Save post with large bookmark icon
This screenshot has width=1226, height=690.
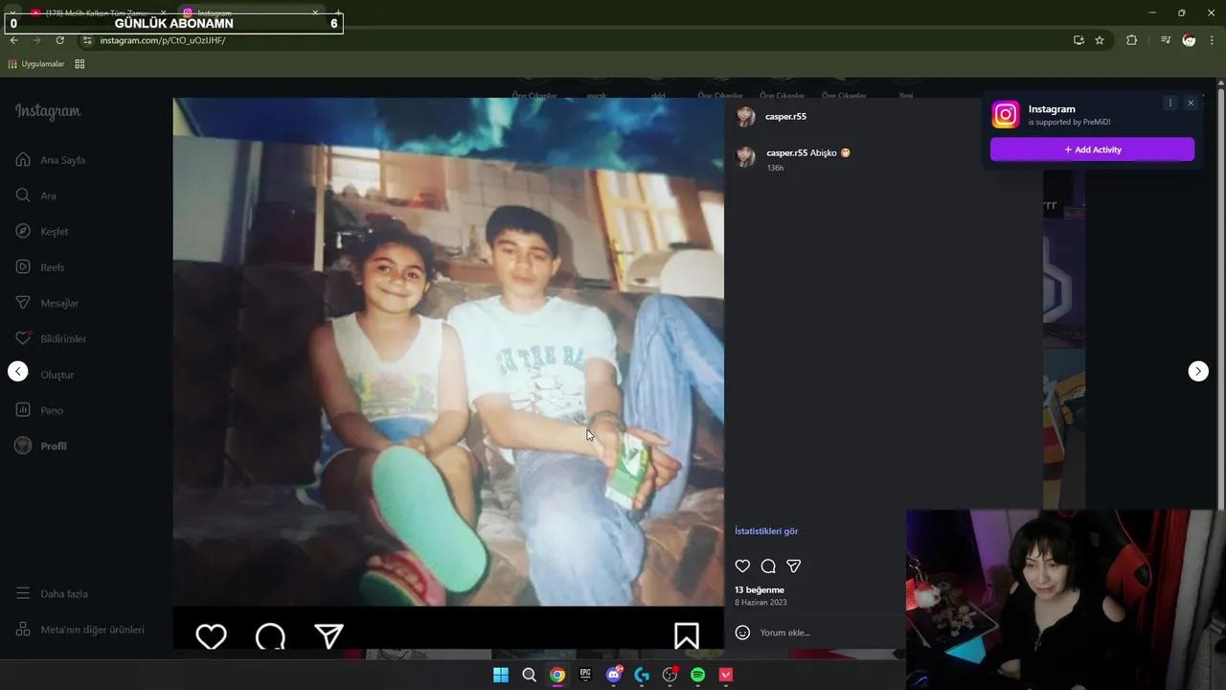click(686, 636)
